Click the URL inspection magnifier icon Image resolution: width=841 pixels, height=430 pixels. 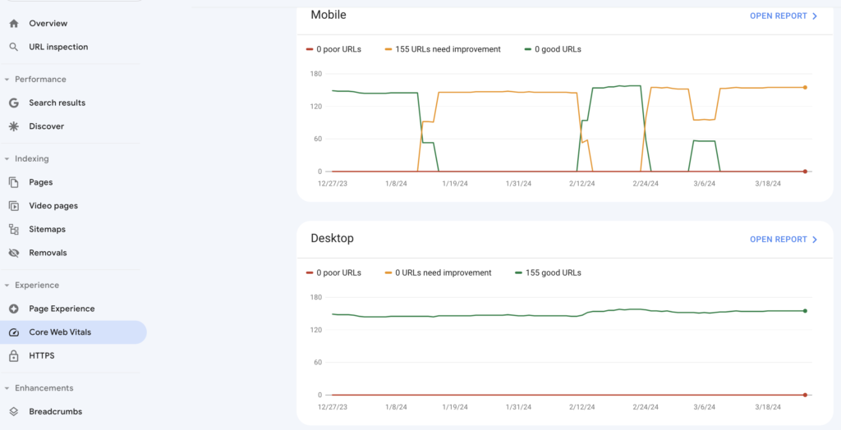[14, 47]
